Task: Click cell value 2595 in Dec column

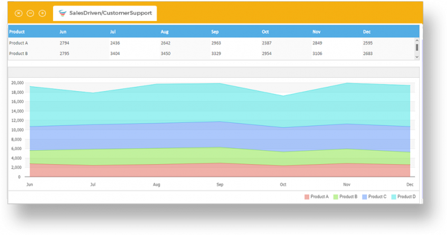Action: (368, 43)
